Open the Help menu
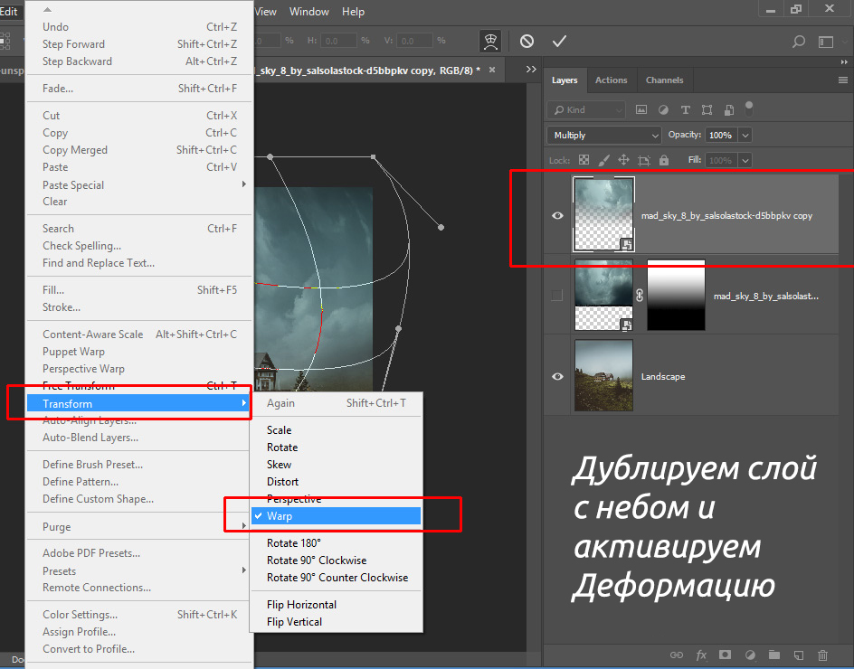This screenshot has width=854, height=669. 353,12
